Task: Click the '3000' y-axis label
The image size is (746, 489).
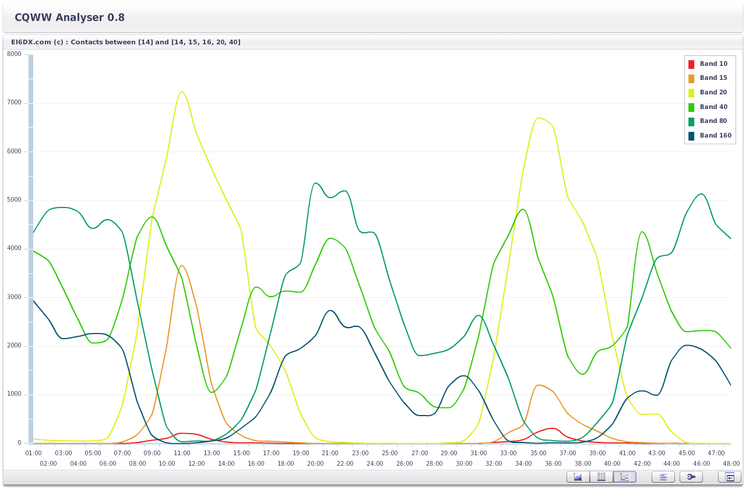Action: [x=14, y=297]
